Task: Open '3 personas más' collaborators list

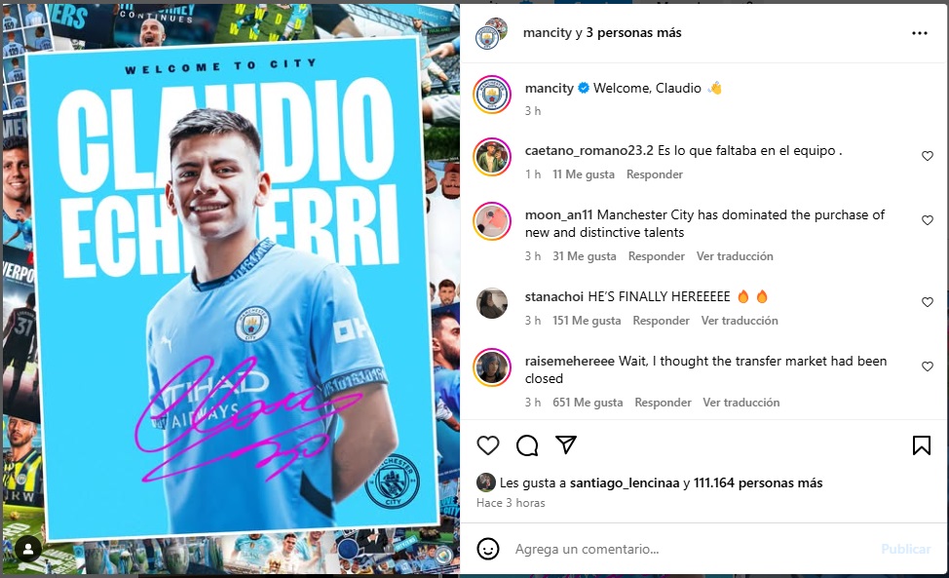Action: (633, 33)
